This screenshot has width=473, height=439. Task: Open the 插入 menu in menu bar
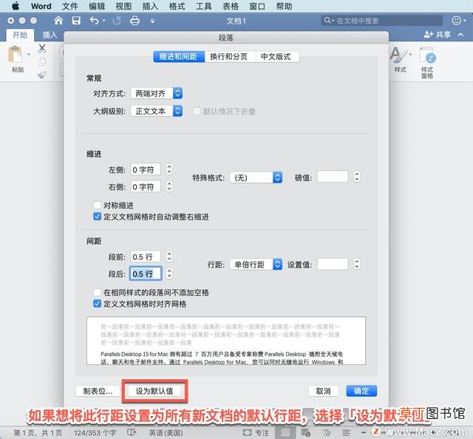click(150, 6)
